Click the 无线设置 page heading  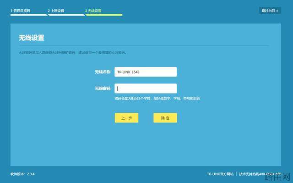32,38
